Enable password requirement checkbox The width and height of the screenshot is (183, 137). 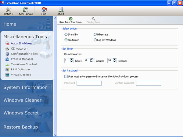coord(66,76)
